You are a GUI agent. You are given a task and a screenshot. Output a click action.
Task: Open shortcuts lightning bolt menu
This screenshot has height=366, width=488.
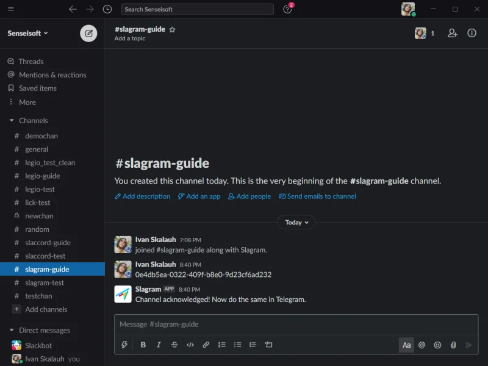(x=124, y=345)
